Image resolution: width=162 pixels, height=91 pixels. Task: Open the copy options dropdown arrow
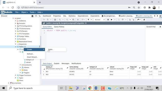click(x=70, y=20)
